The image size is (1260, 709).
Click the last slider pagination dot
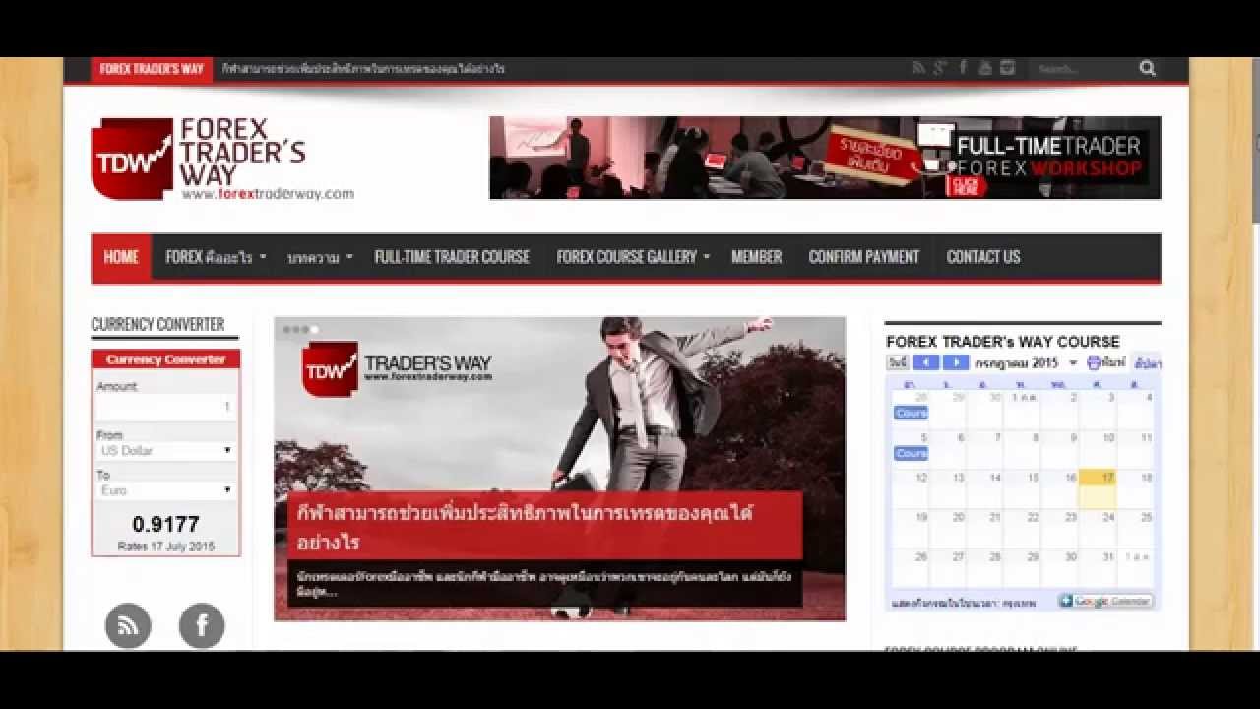(x=314, y=330)
